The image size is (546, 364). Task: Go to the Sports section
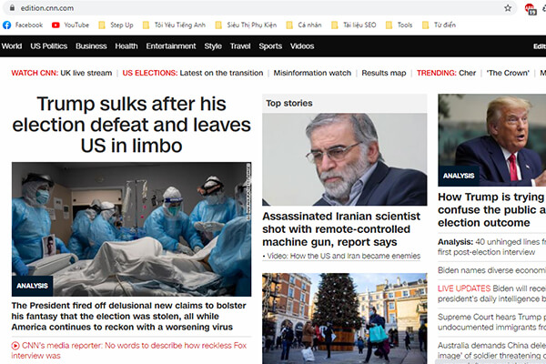click(x=270, y=46)
